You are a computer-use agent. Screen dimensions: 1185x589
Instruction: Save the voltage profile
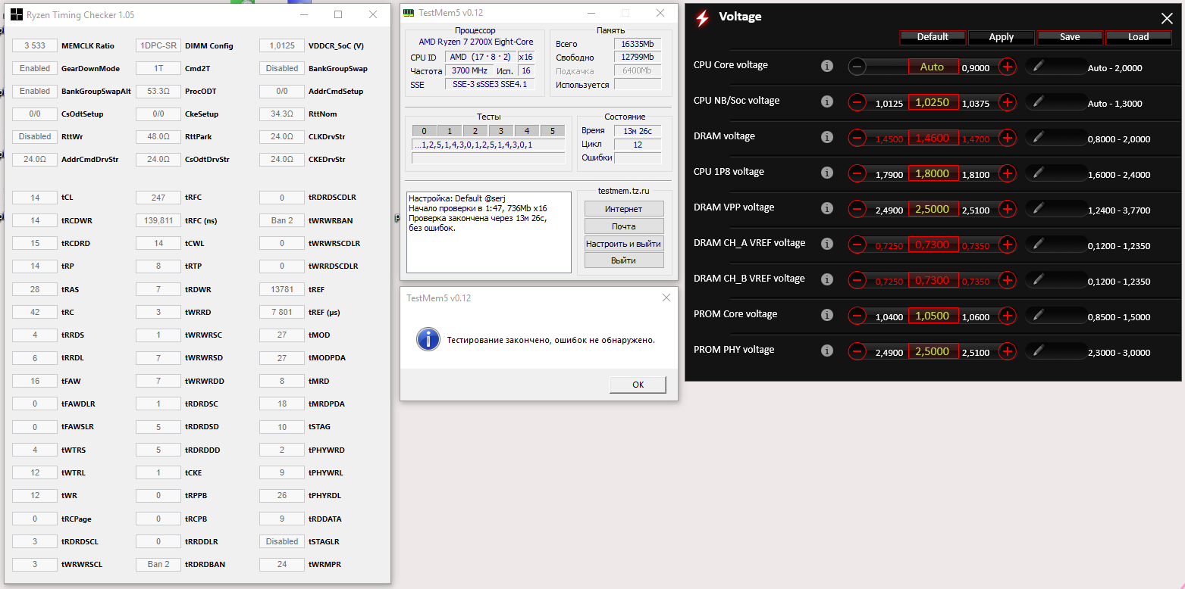[x=1070, y=37]
